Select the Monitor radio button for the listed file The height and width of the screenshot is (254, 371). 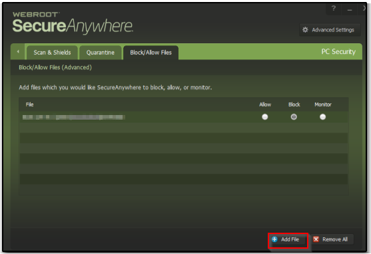tap(322, 117)
